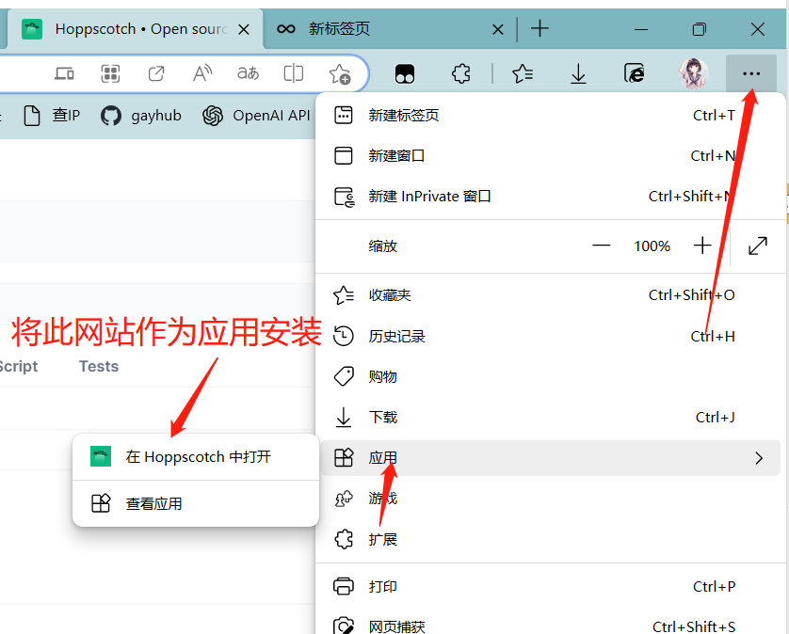Open the three-dot settings menu button
The image size is (789, 634).
[750, 73]
